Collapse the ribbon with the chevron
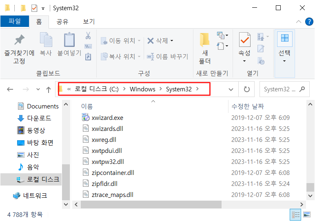The height and width of the screenshot is (221, 315). (x=299, y=22)
